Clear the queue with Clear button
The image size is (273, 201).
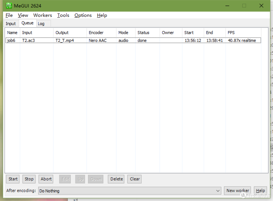(x=135, y=179)
